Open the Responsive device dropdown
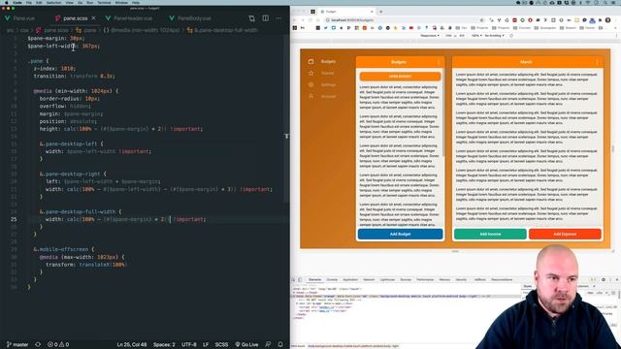621x349 pixels. coord(430,36)
